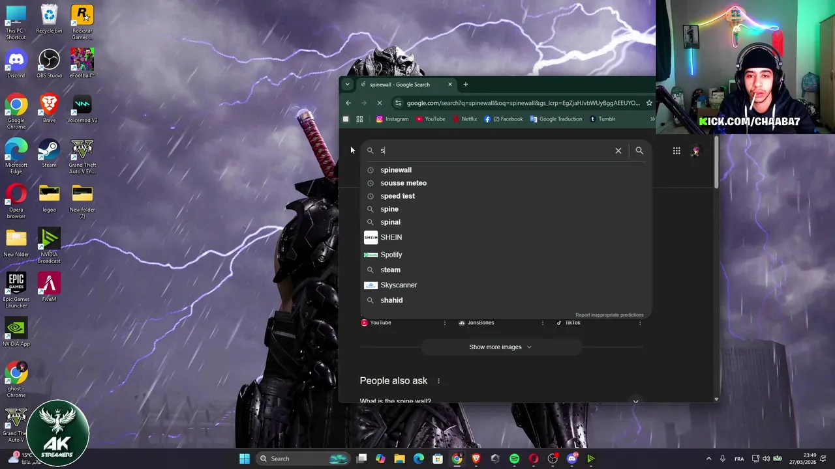Screen dimensions: 835x469
Task: View site information icon in address bar
Action: coord(398,103)
